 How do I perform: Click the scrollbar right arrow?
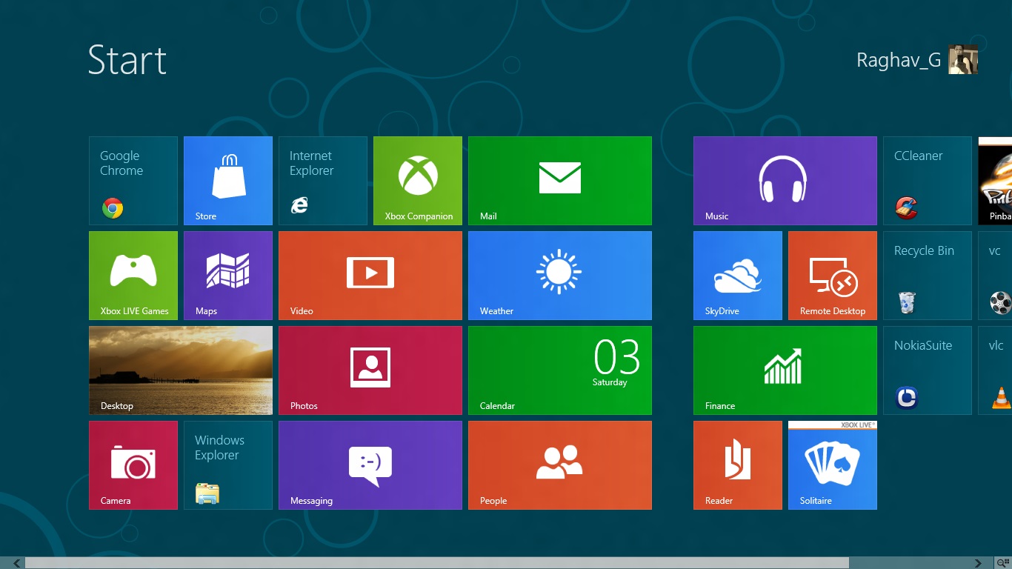(x=979, y=563)
